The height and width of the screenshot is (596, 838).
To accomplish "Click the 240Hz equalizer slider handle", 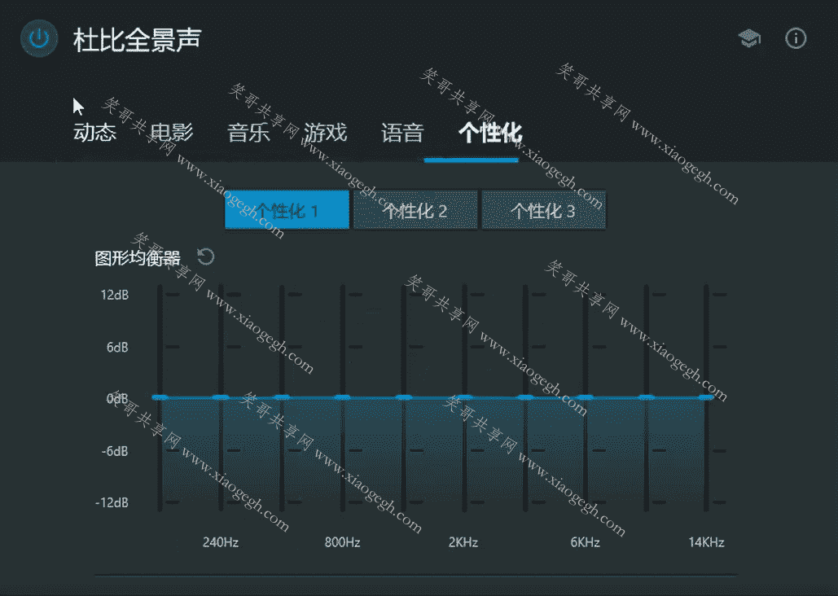I will (x=221, y=397).
